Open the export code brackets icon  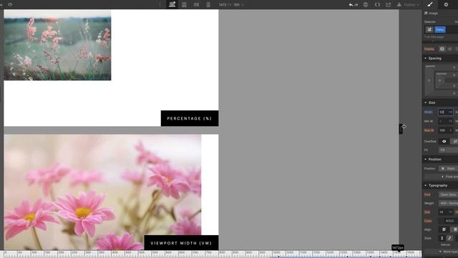tap(377, 5)
